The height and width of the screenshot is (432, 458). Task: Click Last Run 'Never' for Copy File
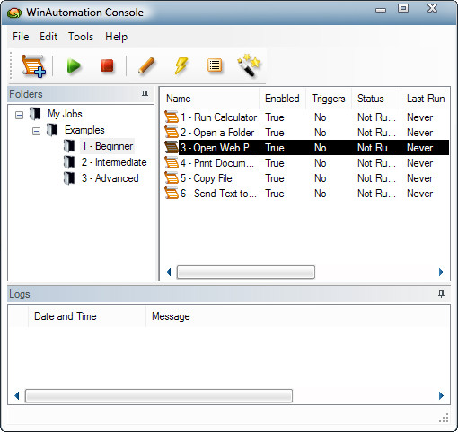tap(419, 178)
